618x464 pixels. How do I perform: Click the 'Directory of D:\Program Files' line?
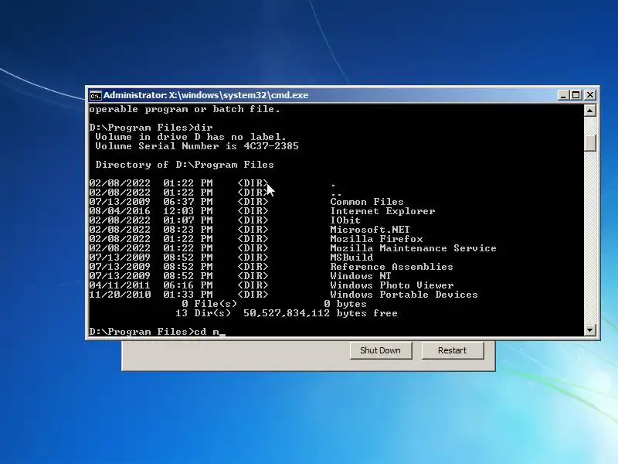[185, 165]
